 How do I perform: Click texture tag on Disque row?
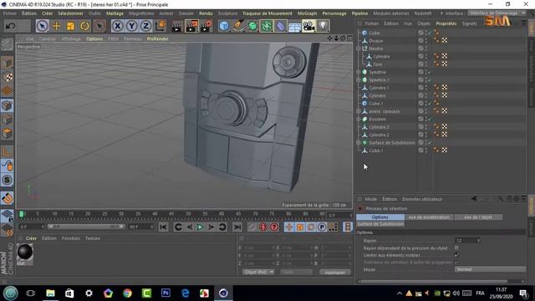pyautogui.click(x=444, y=41)
